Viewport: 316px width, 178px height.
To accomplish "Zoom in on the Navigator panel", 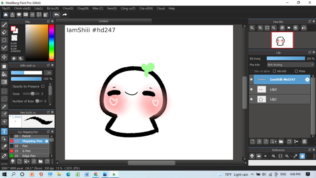I will point(260,28).
